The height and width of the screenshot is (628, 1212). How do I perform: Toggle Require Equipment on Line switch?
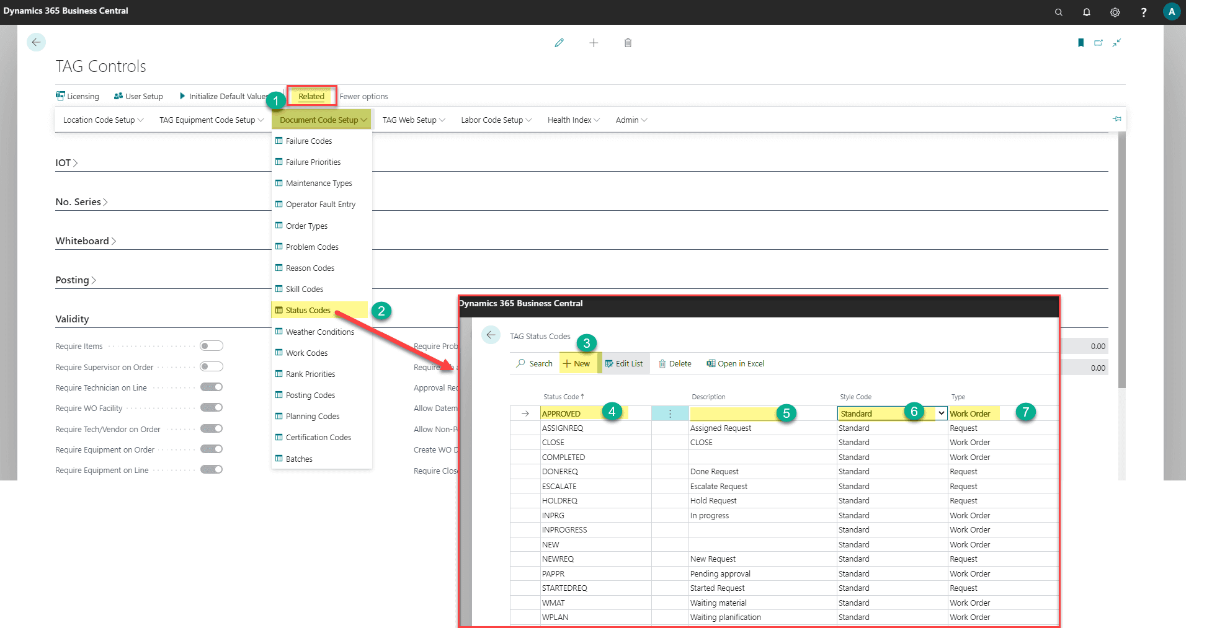[x=212, y=469]
